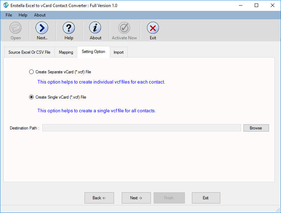Select Create Single vCard File option

point(32,97)
